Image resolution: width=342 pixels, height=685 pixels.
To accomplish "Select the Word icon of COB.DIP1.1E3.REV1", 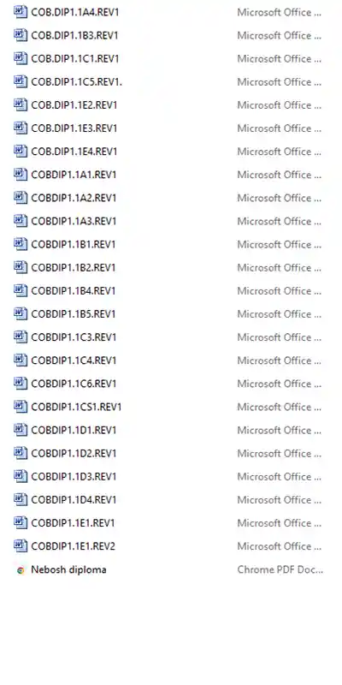I will point(20,128).
